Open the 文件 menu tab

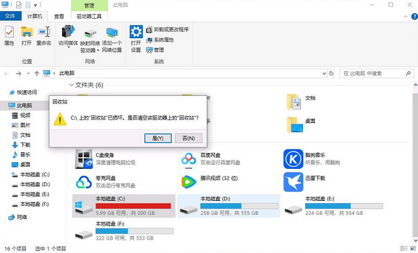click(x=10, y=16)
